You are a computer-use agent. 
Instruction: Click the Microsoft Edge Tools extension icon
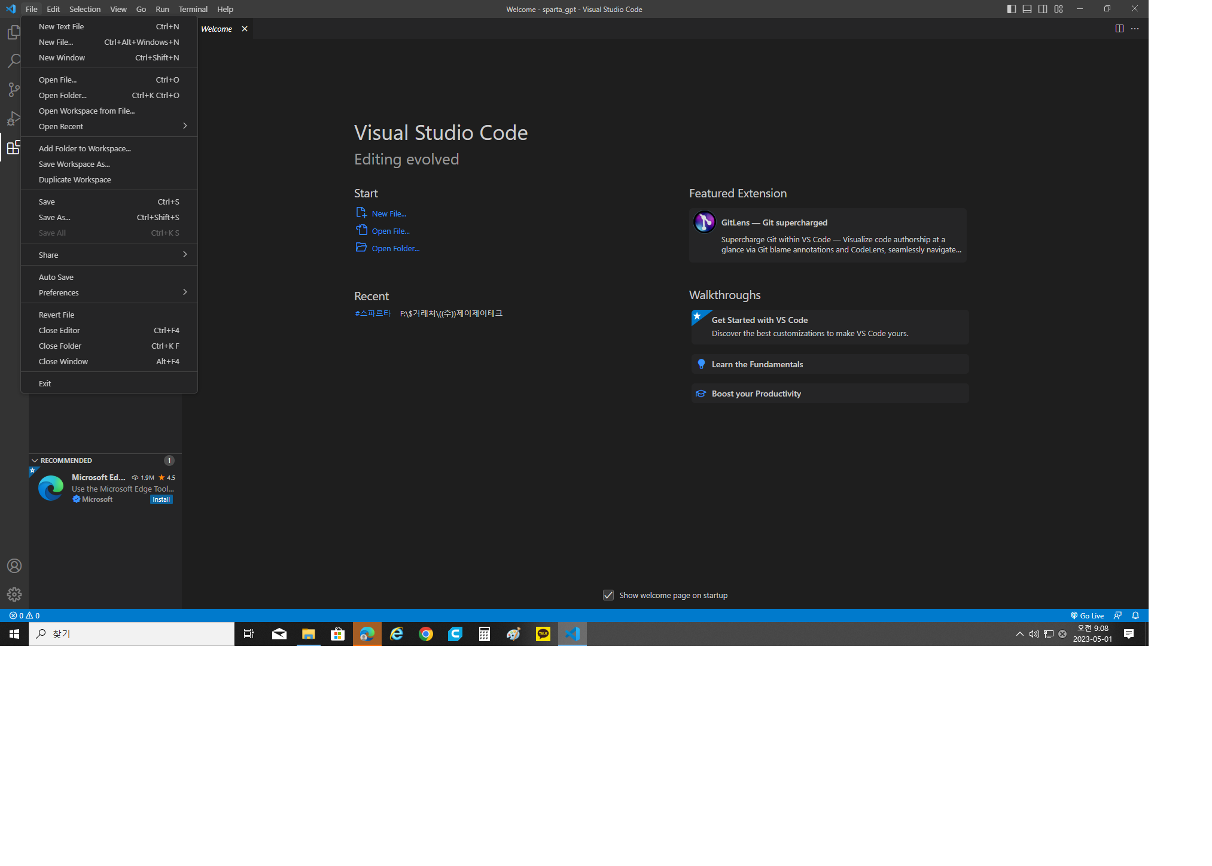[x=51, y=488]
